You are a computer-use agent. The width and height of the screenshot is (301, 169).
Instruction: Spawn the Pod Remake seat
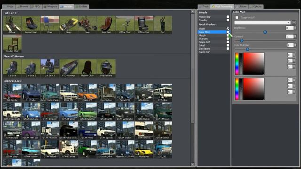click(106, 68)
